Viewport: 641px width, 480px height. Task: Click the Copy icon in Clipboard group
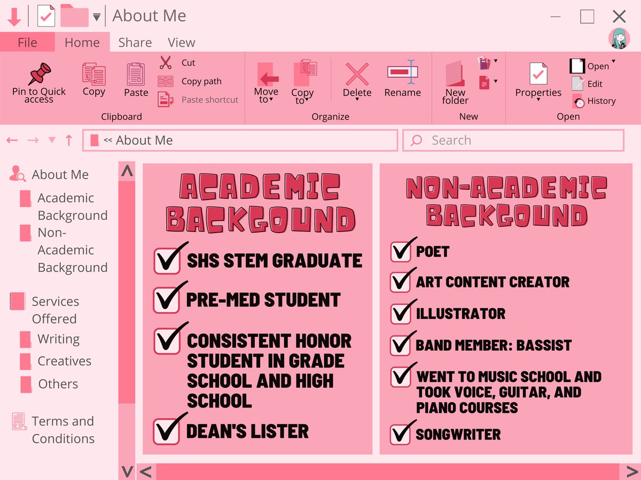93,74
